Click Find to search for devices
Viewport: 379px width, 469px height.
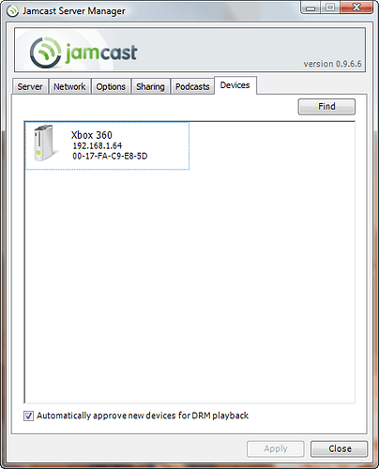tap(326, 107)
